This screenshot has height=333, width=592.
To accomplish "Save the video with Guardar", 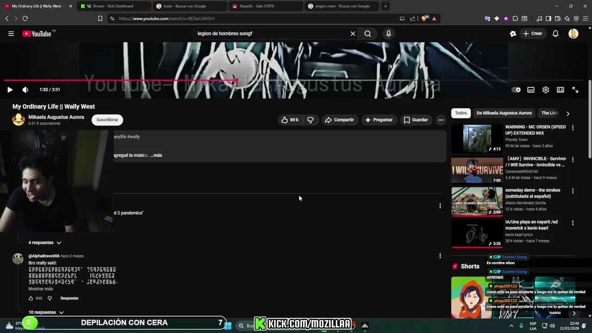I will pyautogui.click(x=416, y=120).
